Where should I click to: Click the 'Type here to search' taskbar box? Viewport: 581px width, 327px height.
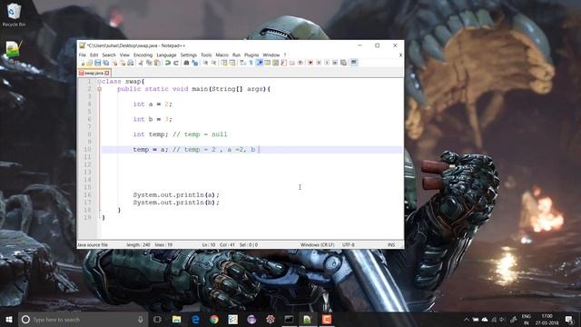pos(83,319)
